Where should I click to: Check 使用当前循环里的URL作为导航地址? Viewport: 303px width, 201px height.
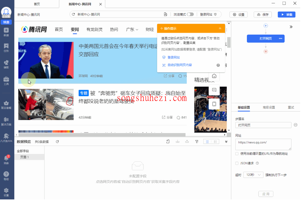click(237, 154)
